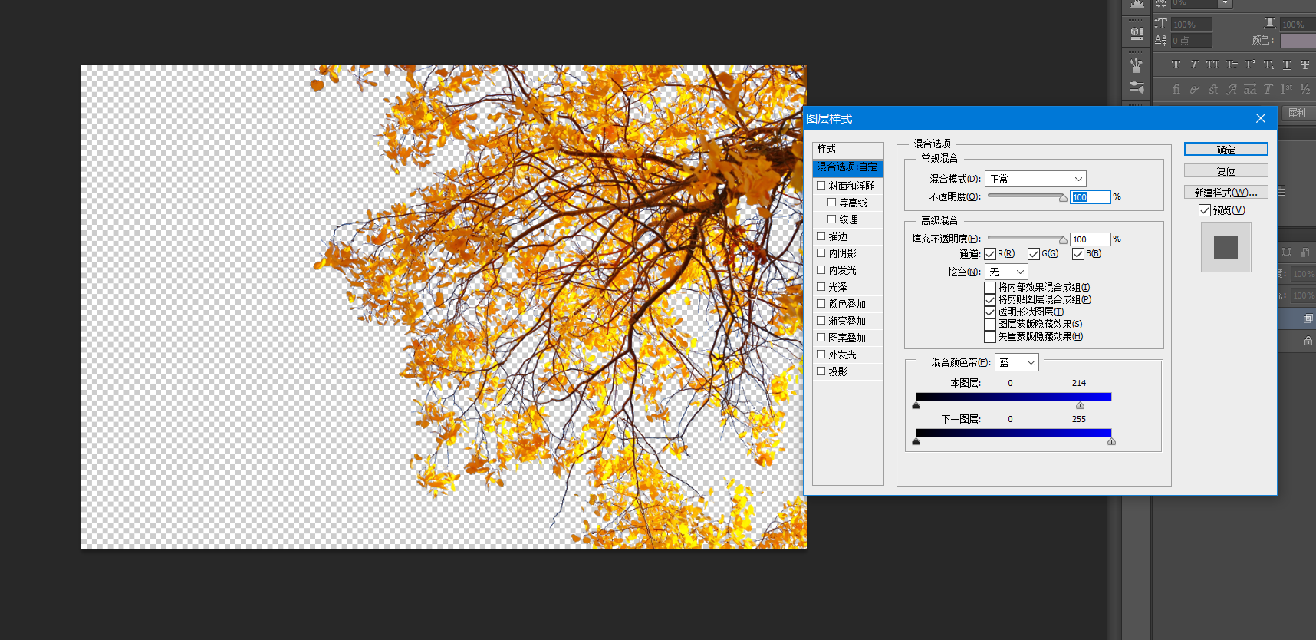
Task: Toggle discretionary ligatures (st) icon
Action: coord(1213,90)
